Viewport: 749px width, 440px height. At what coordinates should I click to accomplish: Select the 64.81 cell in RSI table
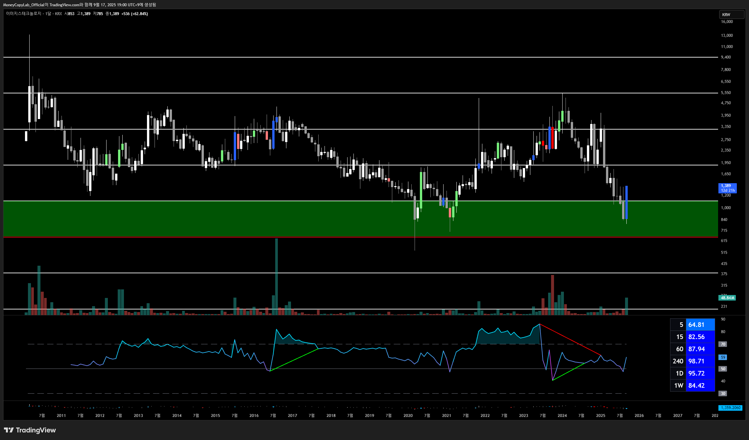[700, 325]
